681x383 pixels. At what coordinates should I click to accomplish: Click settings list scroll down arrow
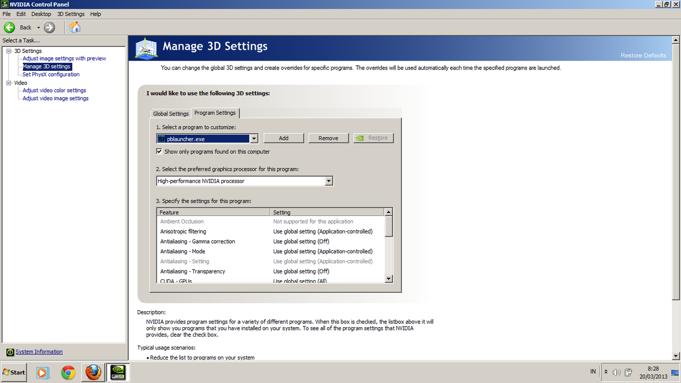click(x=388, y=279)
